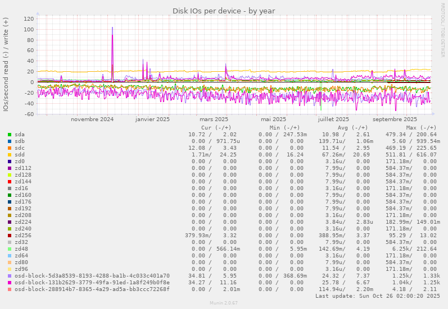The image size is (448, 309).
Task: Click the yellow sdd legend swatch
Action: click(x=10, y=155)
